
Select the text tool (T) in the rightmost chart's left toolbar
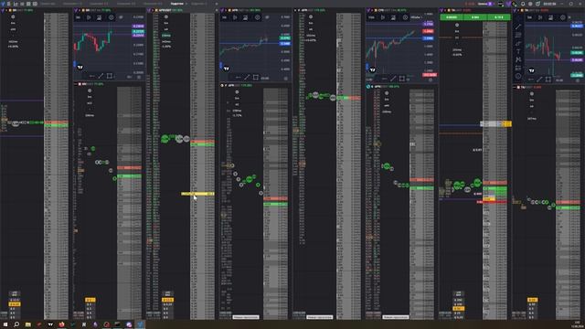[x=518, y=51]
